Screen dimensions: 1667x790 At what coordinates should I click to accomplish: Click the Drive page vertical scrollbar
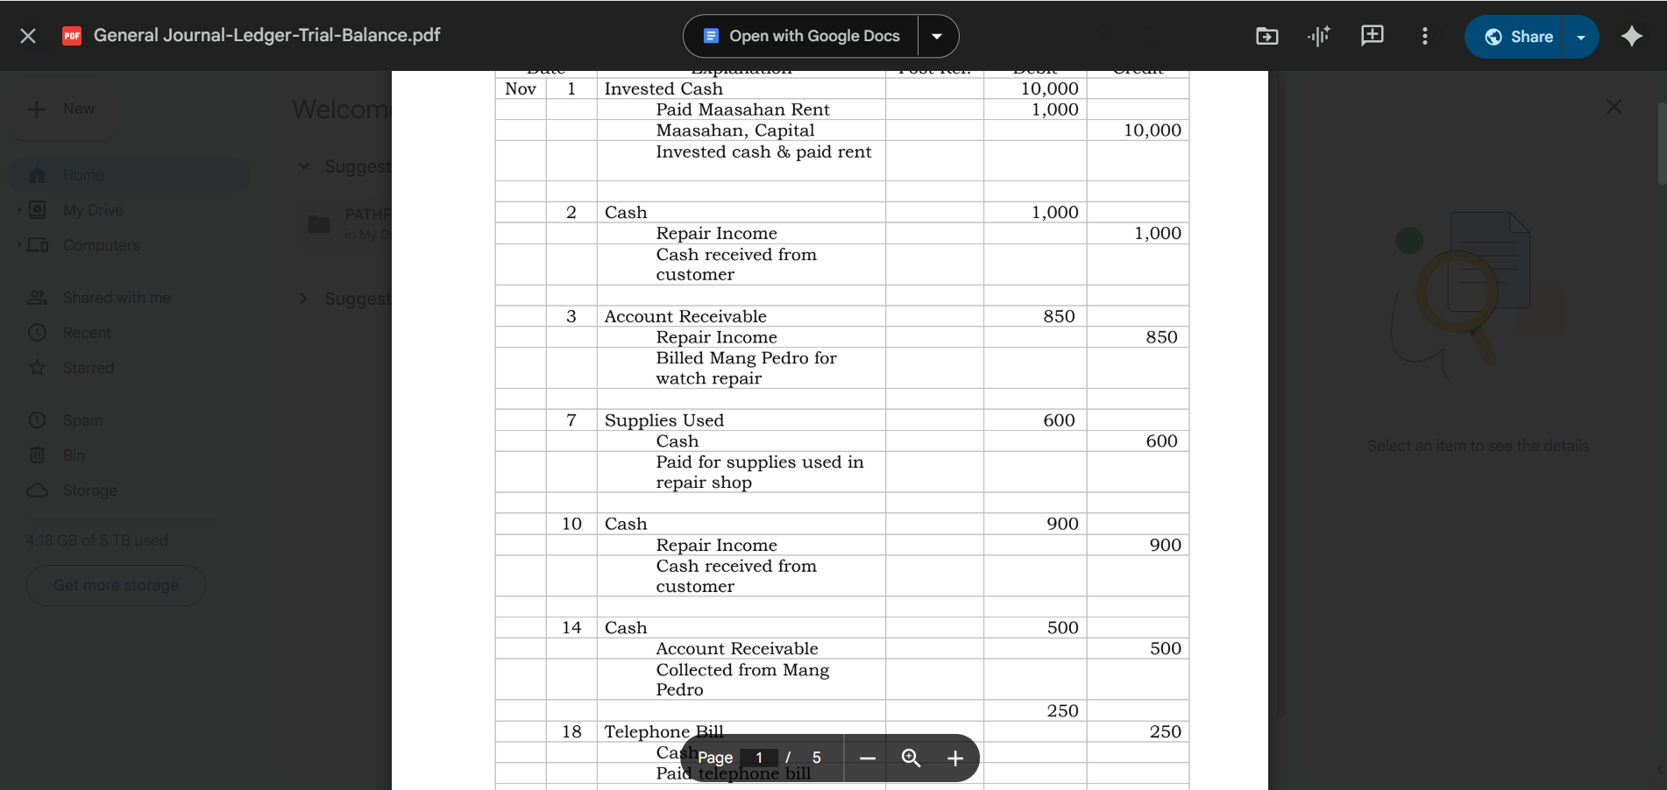1661,144
